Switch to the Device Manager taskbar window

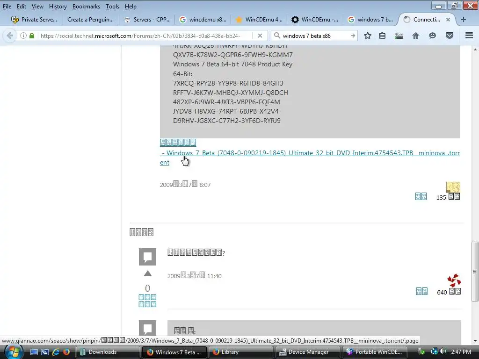(308, 352)
